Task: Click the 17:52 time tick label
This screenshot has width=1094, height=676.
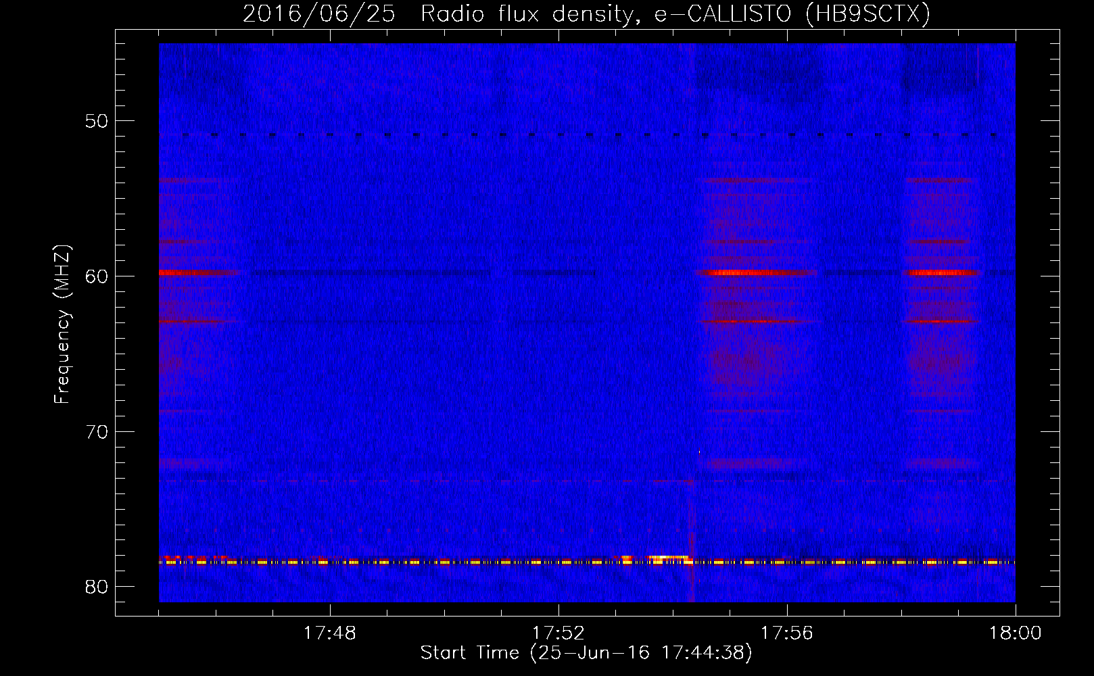Action: pyautogui.click(x=558, y=633)
